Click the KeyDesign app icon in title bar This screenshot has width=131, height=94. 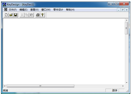pos(4,4)
